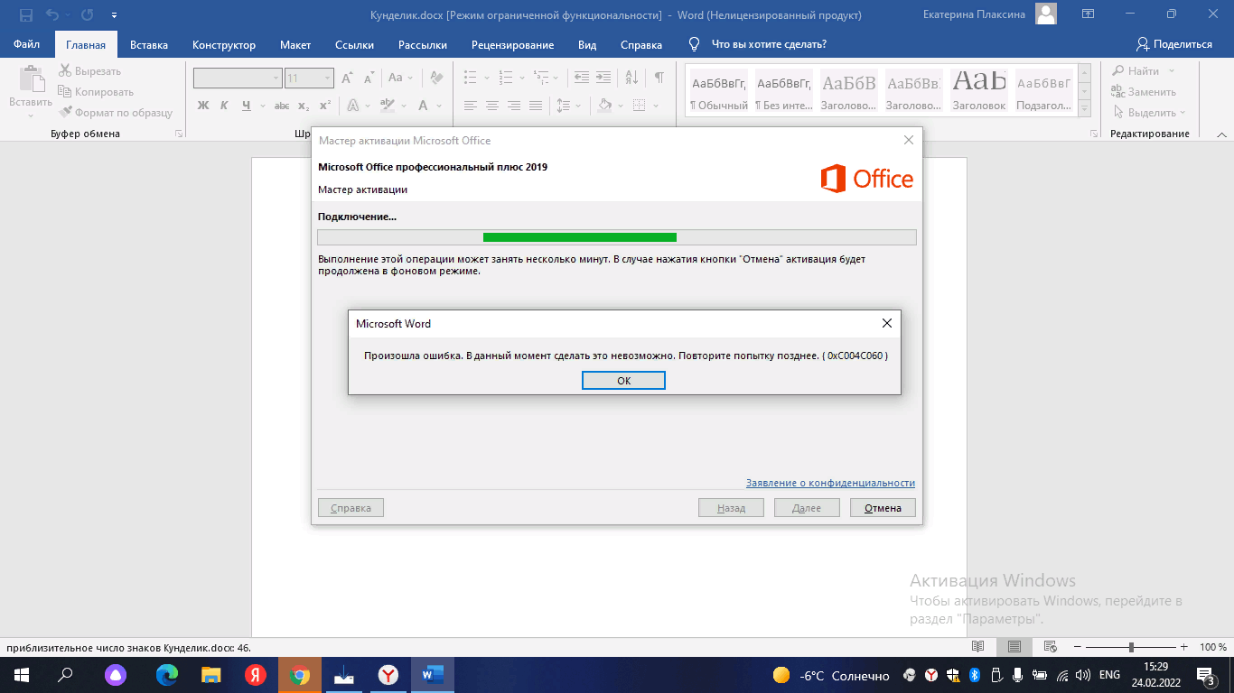Image resolution: width=1234 pixels, height=693 pixels.
Task: Click the Копировать command
Action: coord(96,92)
